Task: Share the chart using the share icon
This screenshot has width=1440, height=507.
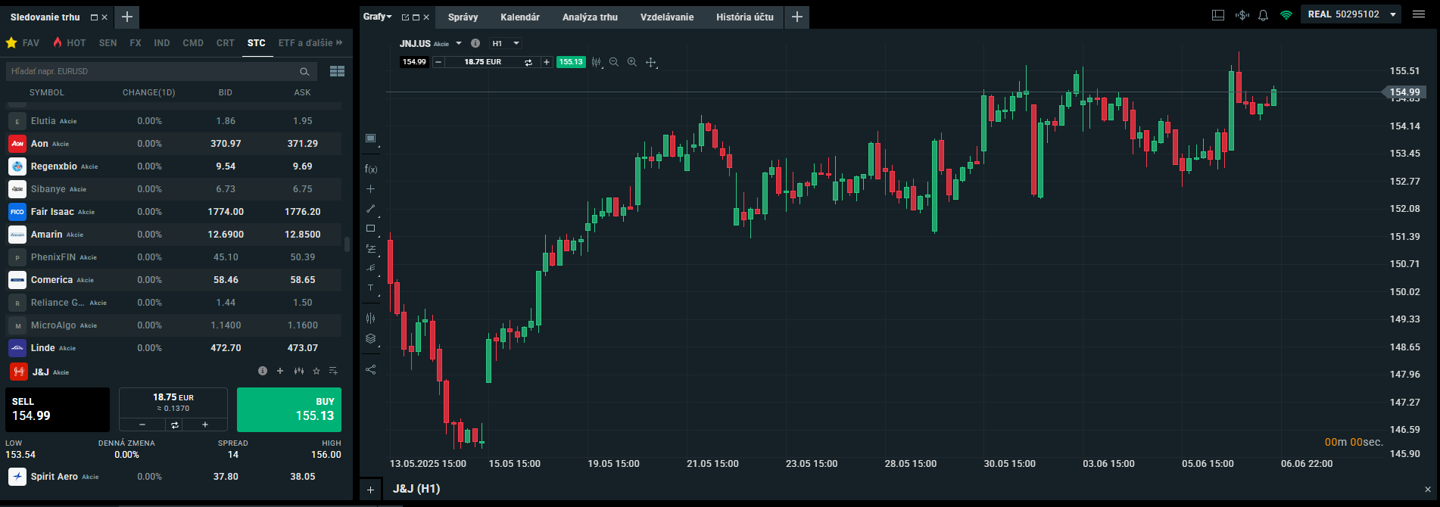Action: pos(370,369)
